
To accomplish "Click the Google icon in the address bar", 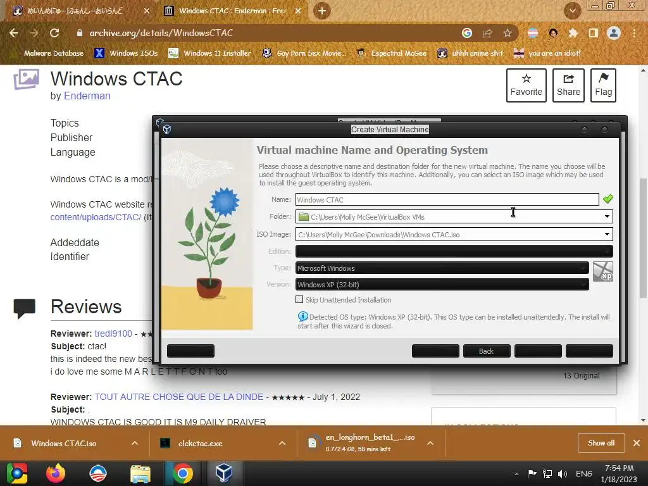I will 467,33.
